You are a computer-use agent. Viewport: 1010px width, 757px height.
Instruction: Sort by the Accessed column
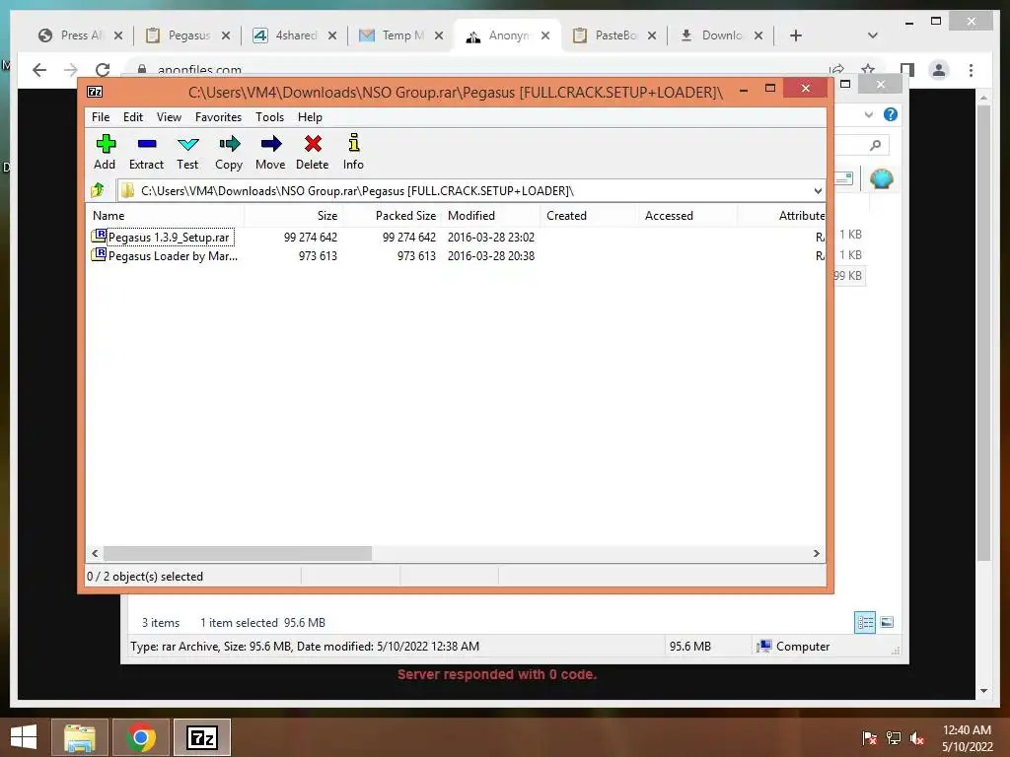tap(686, 216)
